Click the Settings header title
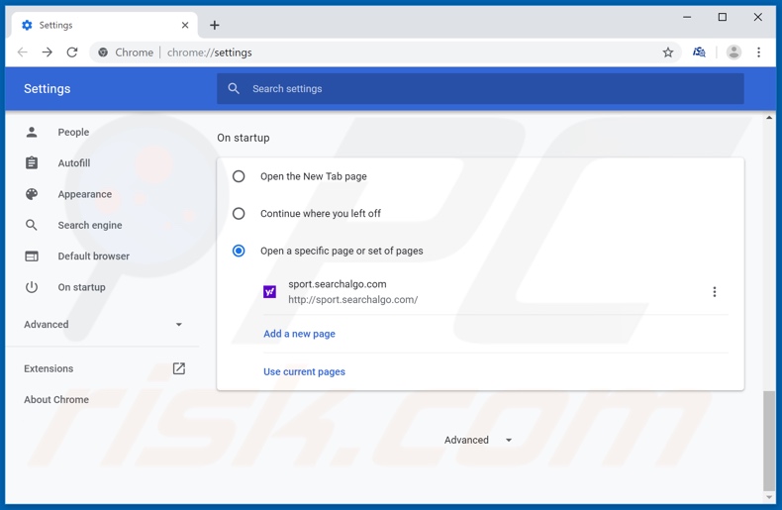This screenshot has height=510, width=782. tap(47, 89)
